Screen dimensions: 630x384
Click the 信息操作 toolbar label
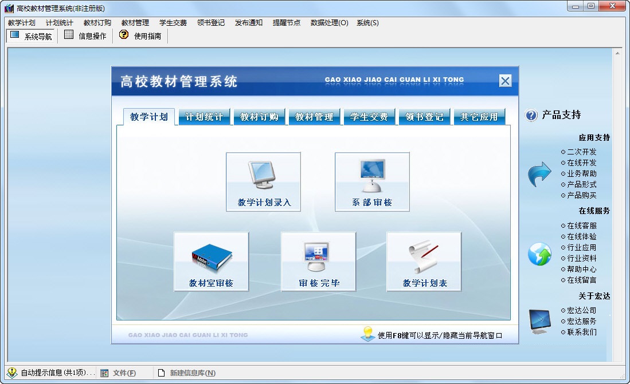[x=92, y=36]
